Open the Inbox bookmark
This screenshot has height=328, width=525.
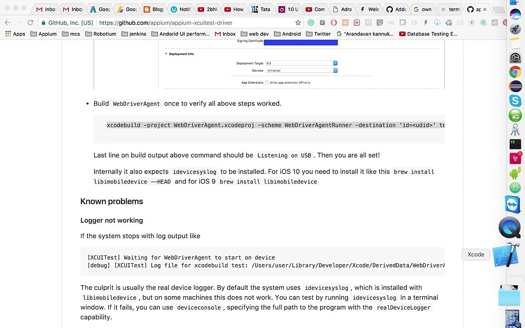click(225, 34)
